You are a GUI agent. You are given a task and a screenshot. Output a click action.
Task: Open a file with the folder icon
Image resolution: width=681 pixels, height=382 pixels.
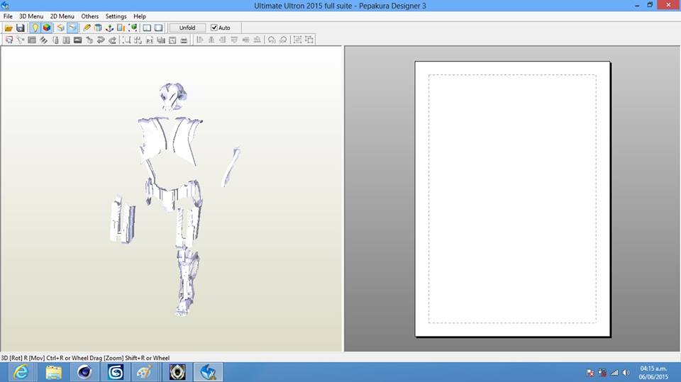point(9,28)
